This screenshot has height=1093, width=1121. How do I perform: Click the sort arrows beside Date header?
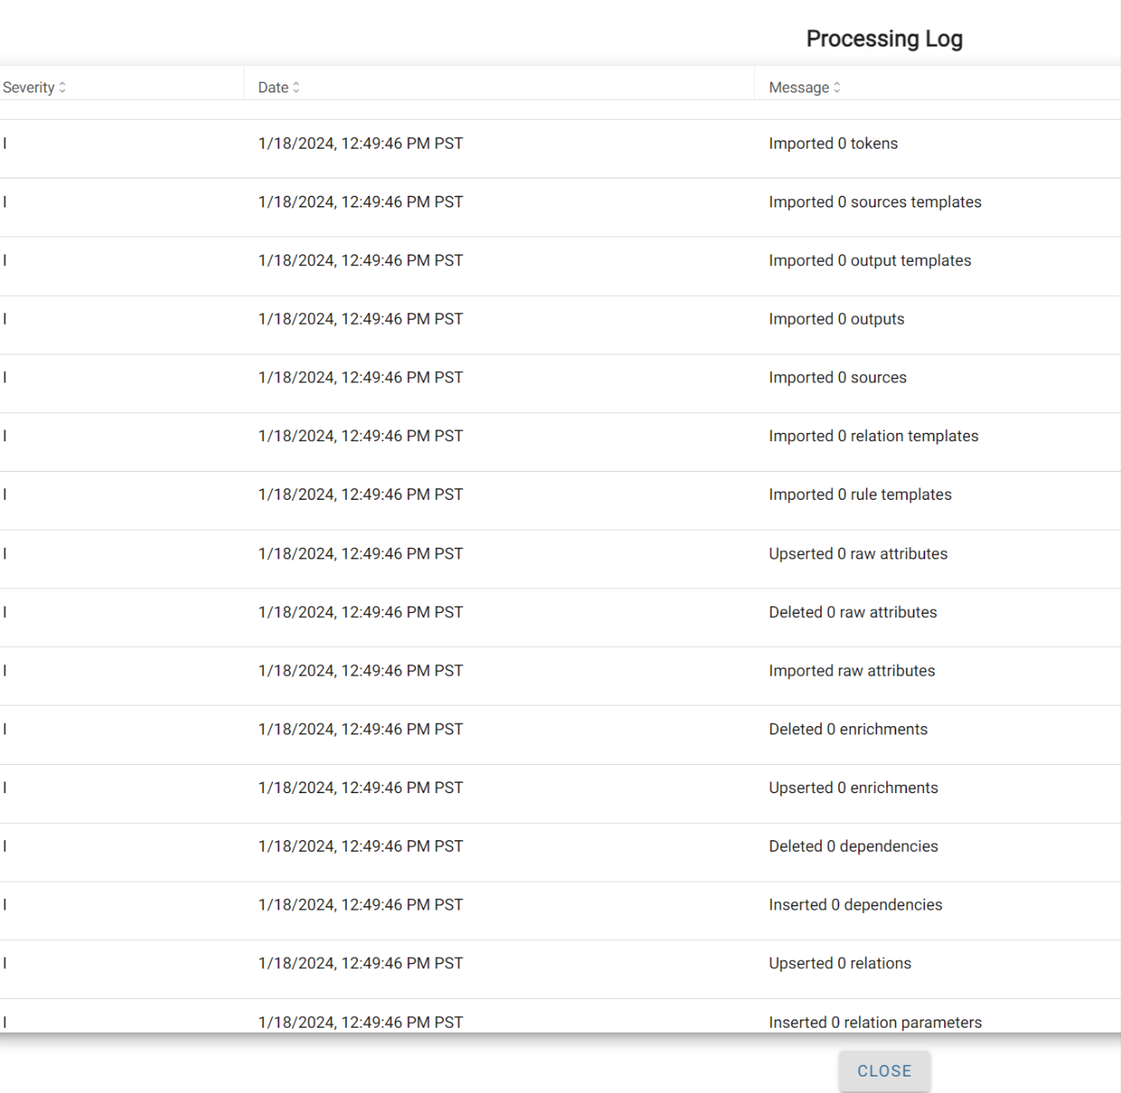297,88
